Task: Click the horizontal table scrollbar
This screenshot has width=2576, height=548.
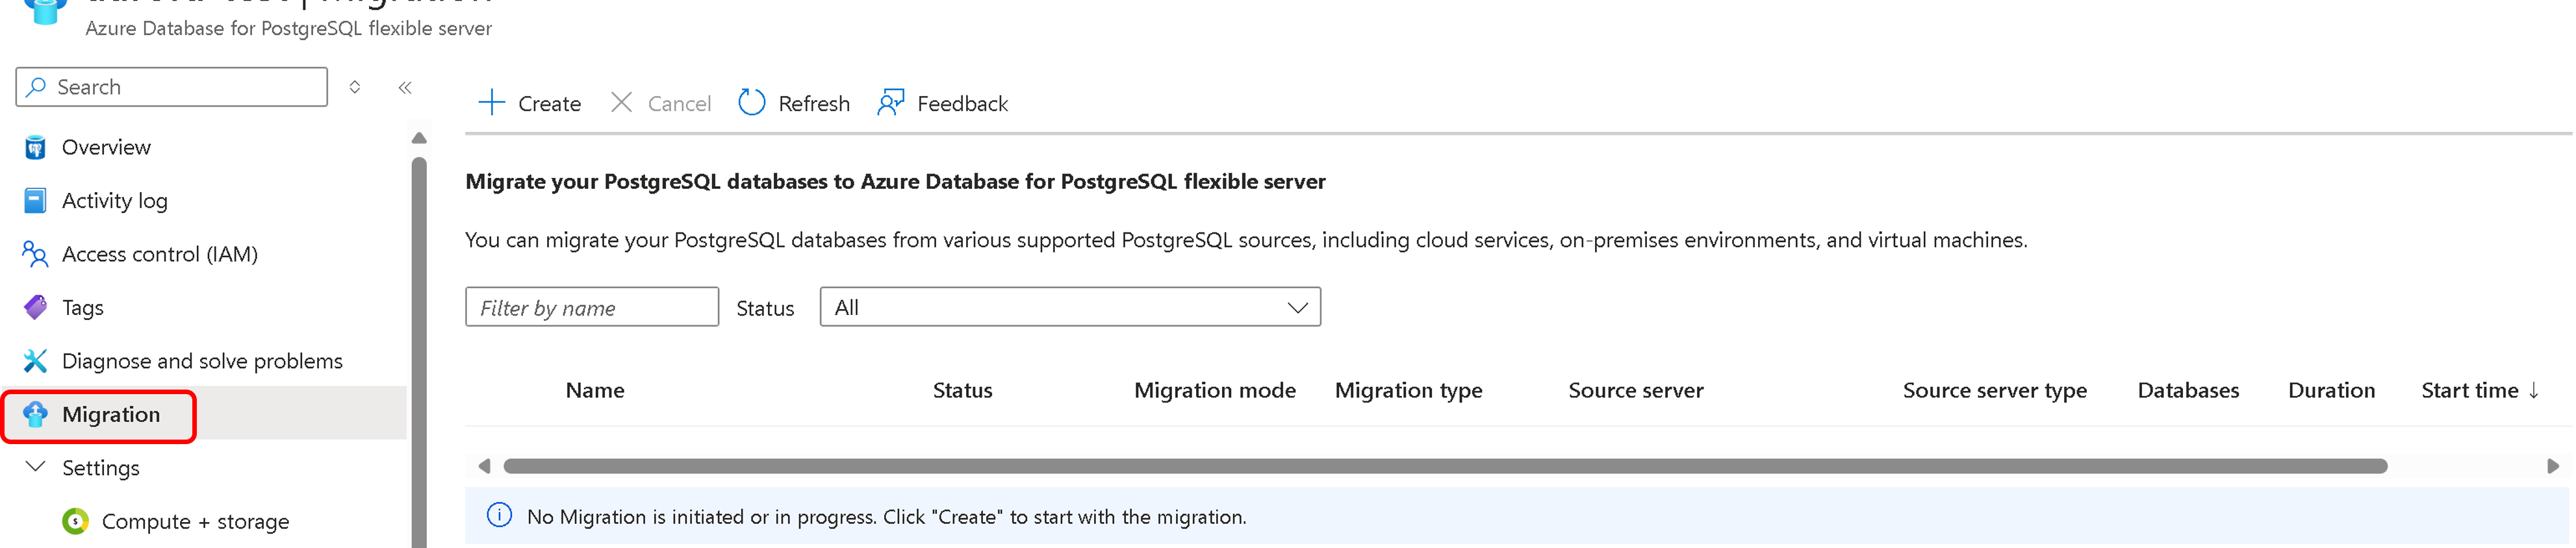Action: [1444, 466]
